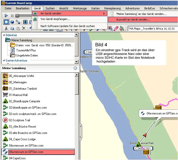
Task: Collapse the Bibliothek tree section
Action: [x=4, y=35]
